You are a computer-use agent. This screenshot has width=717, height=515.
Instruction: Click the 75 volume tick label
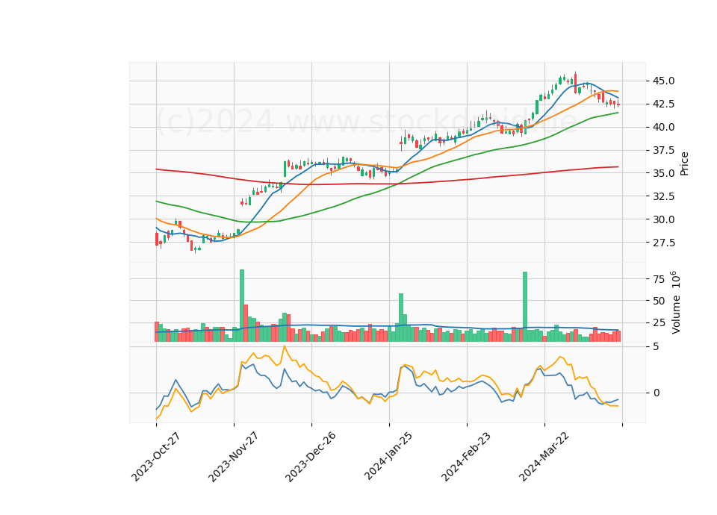(x=659, y=279)
